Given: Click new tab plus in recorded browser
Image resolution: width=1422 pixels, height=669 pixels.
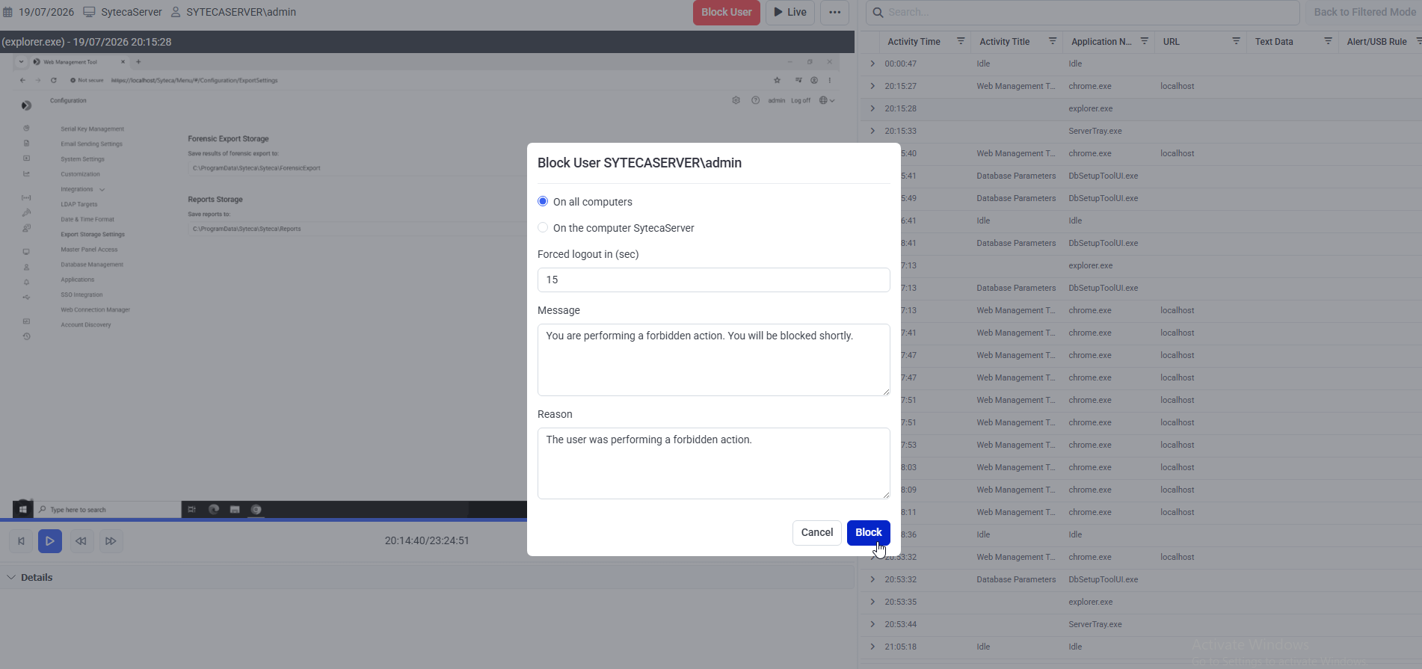Looking at the screenshot, I should pyautogui.click(x=138, y=62).
